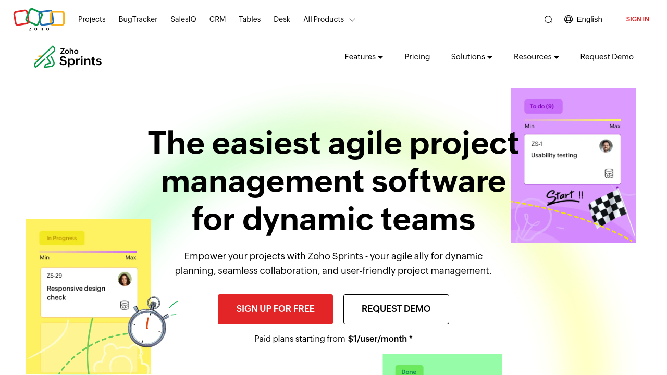The image size is (667, 375).
Task: Open the Resources dropdown menu
Action: point(536,57)
